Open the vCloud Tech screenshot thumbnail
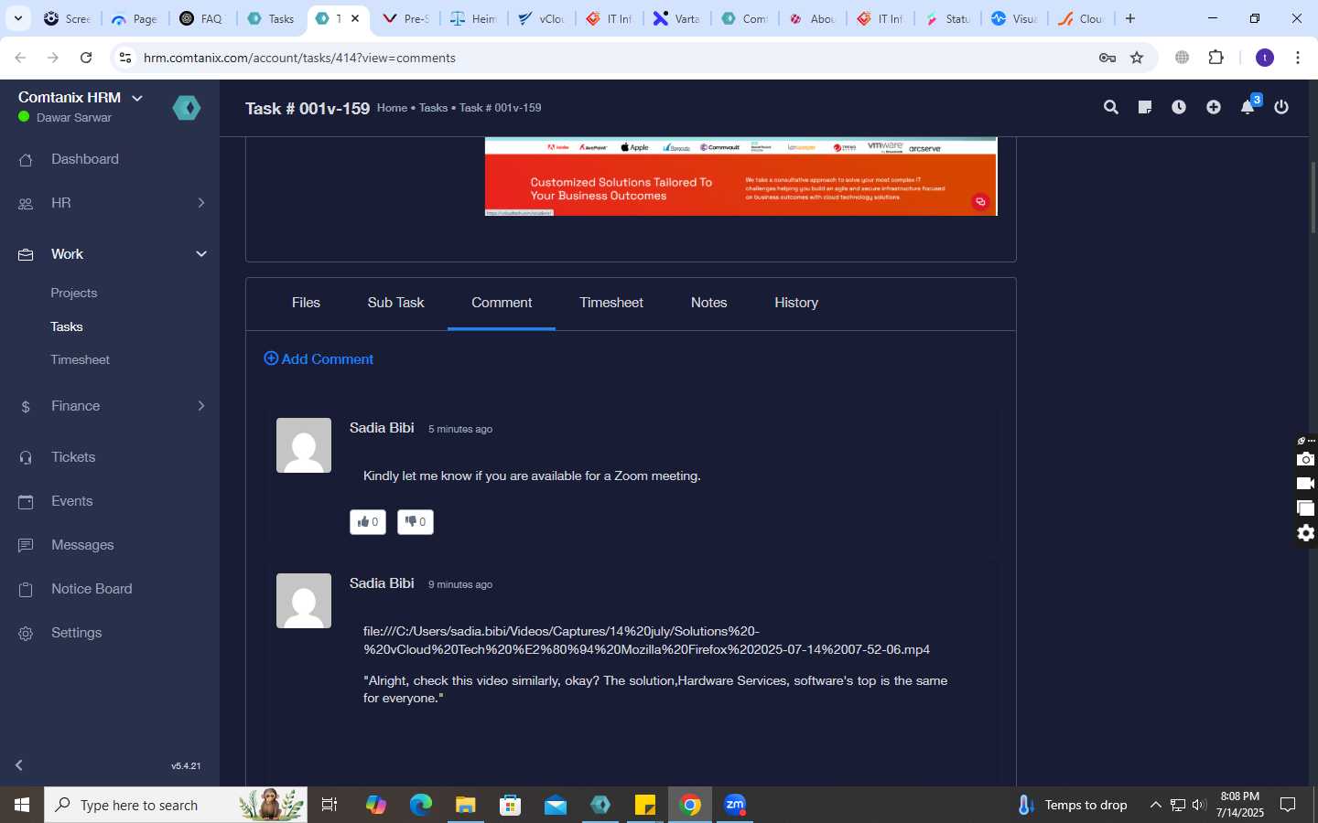Image resolution: width=1318 pixels, height=823 pixels. tap(740, 176)
